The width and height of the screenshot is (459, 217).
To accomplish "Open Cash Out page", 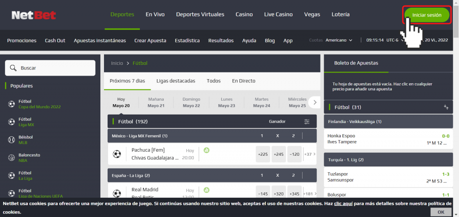I will 55,41.
